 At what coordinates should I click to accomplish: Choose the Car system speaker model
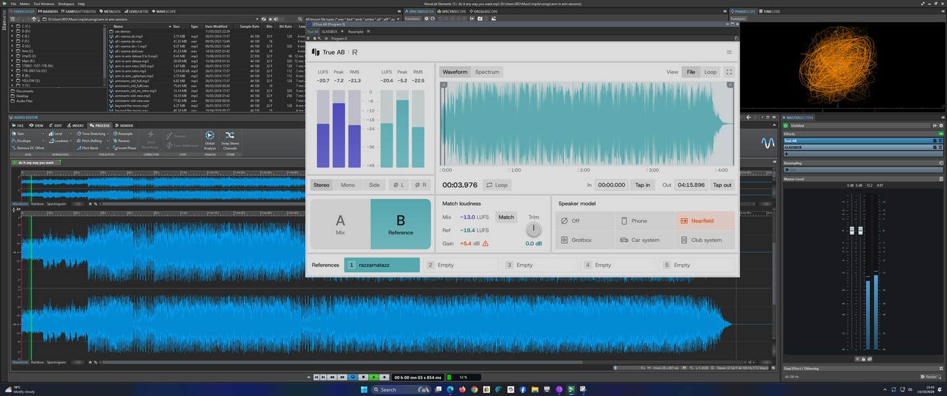644,240
